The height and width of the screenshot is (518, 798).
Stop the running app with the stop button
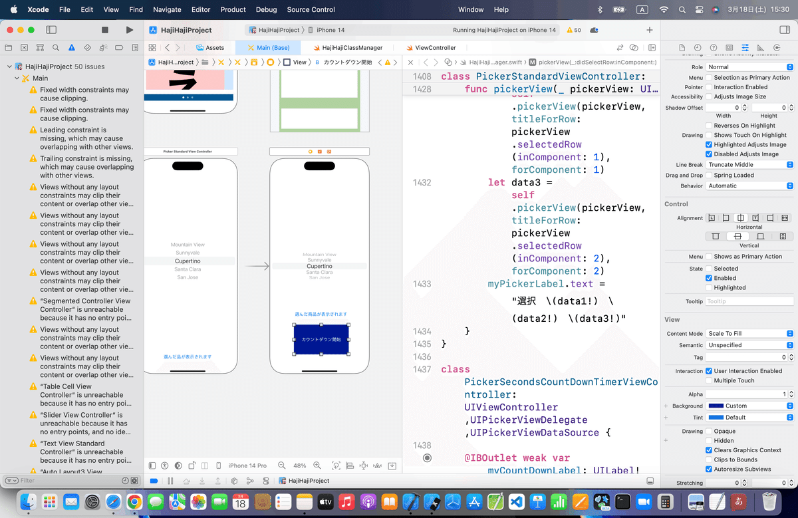[x=105, y=30]
